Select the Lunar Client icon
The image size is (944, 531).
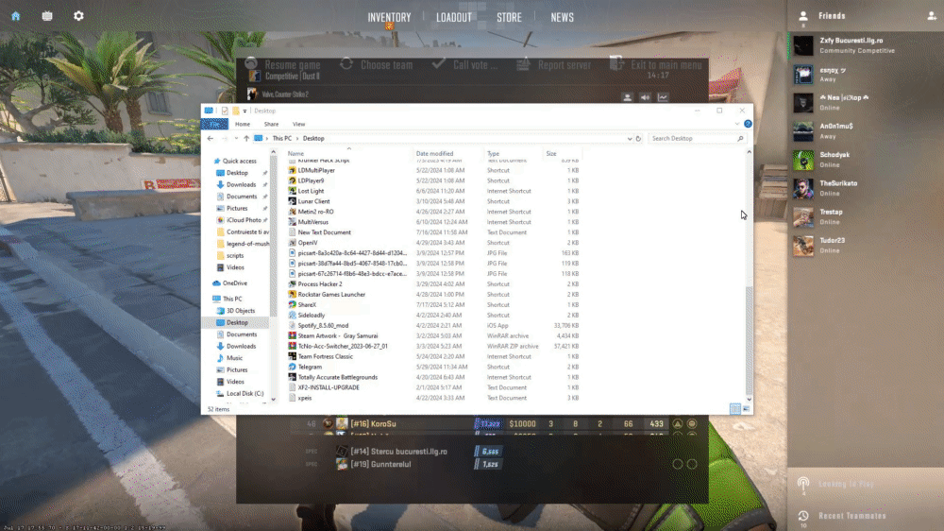tap(292, 201)
